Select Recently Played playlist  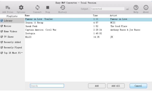point(12,48)
